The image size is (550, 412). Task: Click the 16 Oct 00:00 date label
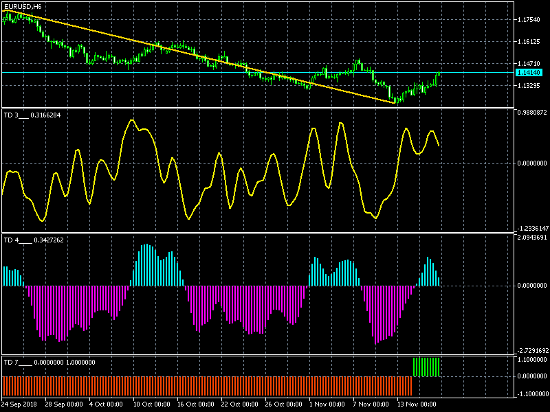195,404
